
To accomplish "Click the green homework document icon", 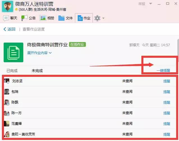I will 13,52.
